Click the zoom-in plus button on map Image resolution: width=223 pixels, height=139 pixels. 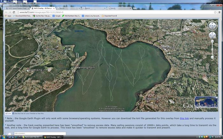212,41
